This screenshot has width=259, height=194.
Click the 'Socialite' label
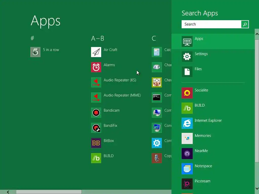(x=201, y=90)
